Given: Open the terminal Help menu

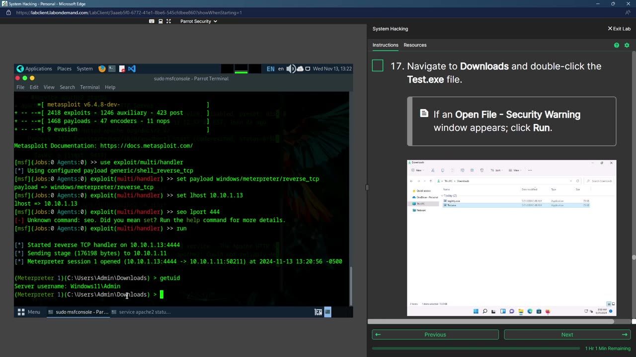Looking at the screenshot, I should [x=110, y=87].
